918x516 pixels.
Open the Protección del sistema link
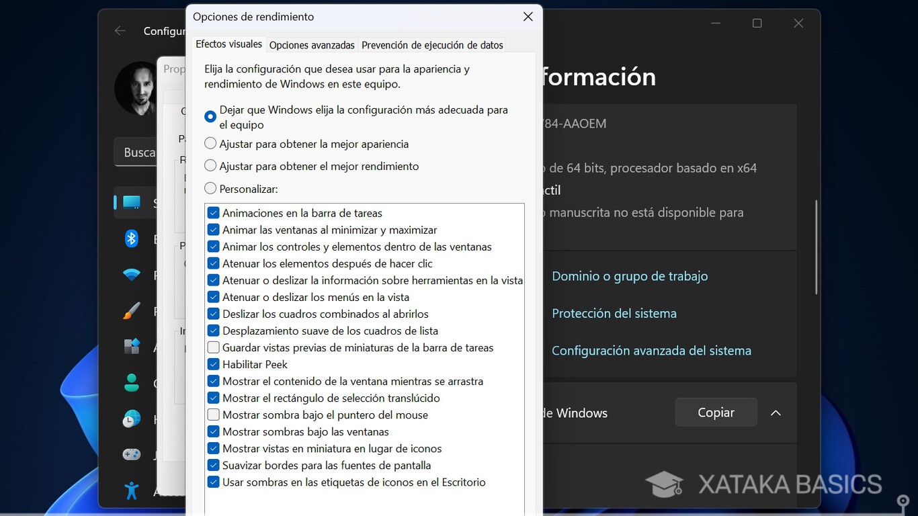(x=614, y=314)
